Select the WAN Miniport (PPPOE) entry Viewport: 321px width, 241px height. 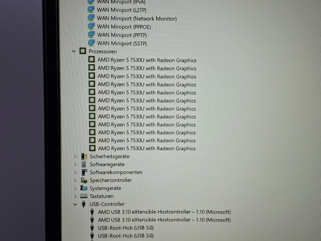click(x=124, y=27)
